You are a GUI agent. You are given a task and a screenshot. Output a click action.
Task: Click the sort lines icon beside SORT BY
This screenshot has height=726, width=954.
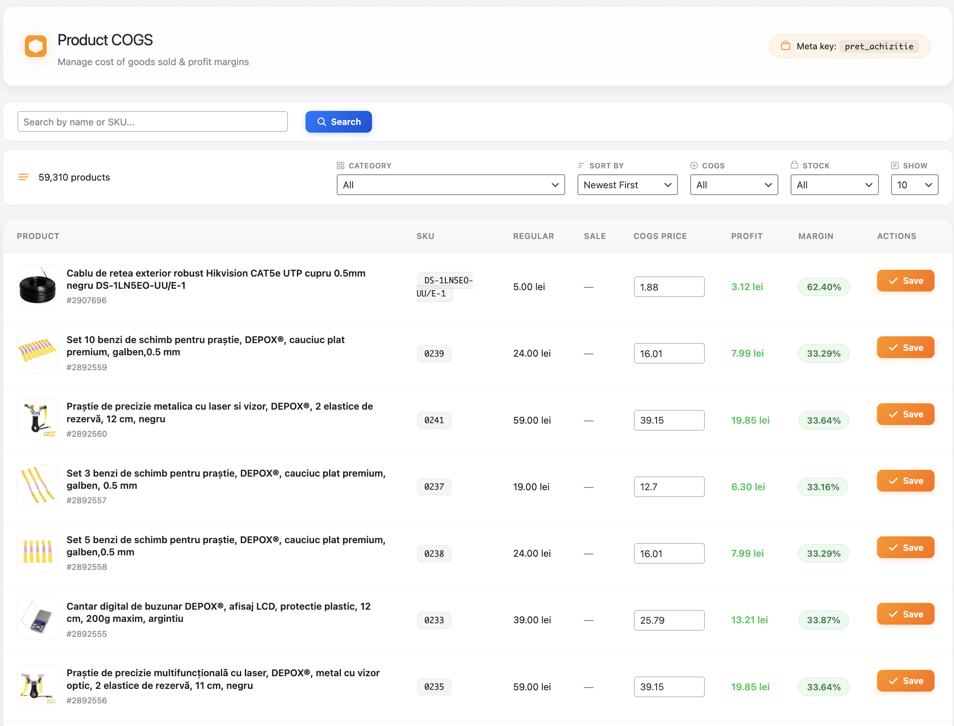click(581, 165)
